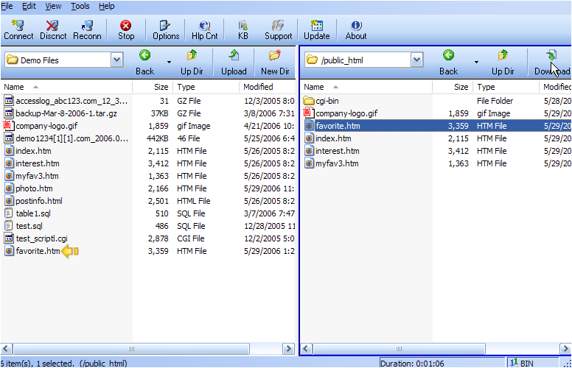The image size is (572, 368).
Task: Click the Support toolbar icon
Action: click(278, 29)
